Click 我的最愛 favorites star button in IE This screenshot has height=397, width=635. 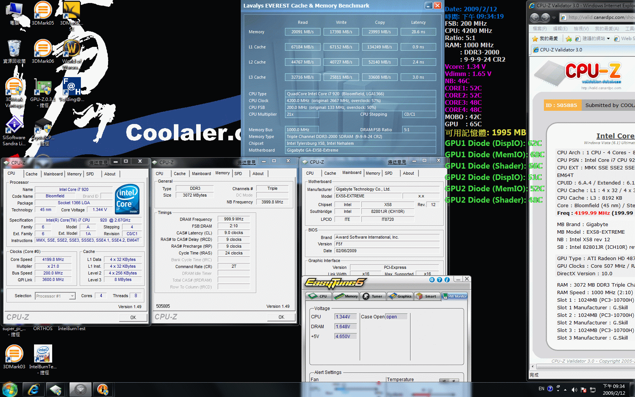545,39
